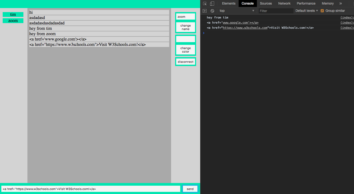Activate the DevTools inspect element picker
The image size is (354, 194).
pyautogui.click(x=205, y=3)
